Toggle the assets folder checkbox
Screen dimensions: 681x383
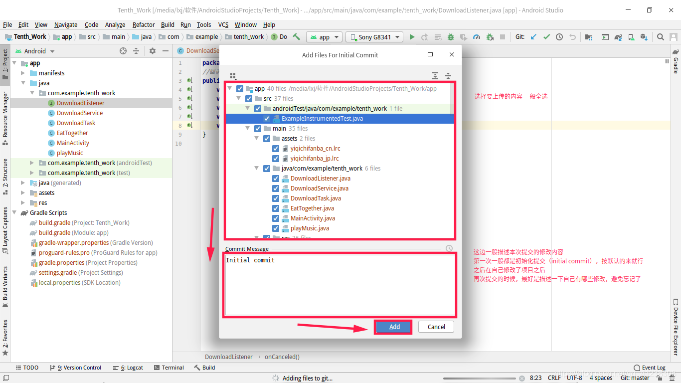tap(267, 139)
